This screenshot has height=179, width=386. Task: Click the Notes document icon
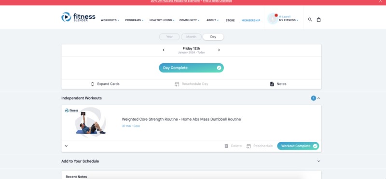click(x=272, y=84)
